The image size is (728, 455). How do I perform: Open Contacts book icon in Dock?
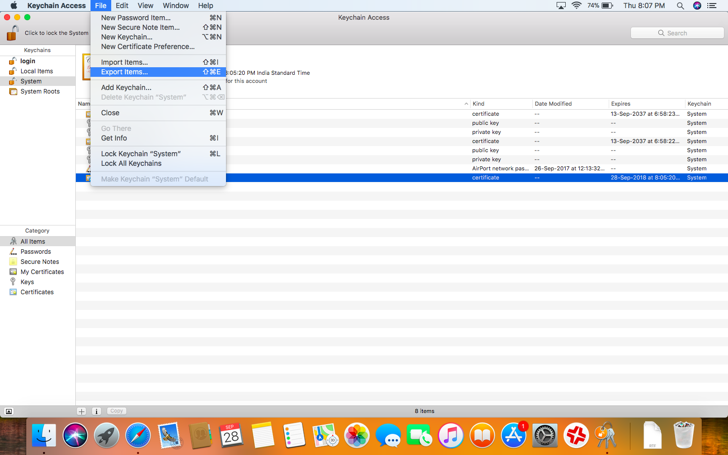[x=201, y=435]
